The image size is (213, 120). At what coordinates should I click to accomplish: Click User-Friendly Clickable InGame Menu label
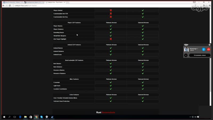pos(65,98)
